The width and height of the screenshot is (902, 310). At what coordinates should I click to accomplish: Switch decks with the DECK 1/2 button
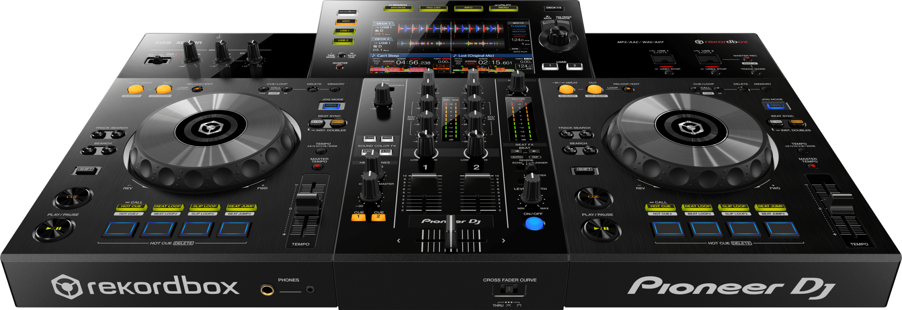point(554,8)
